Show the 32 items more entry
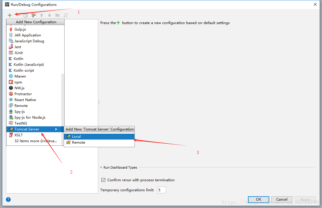Viewport: 322px width, 208px height. pyautogui.click(x=35, y=141)
